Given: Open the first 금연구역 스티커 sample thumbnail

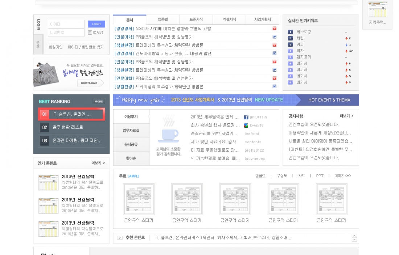Looking at the screenshot, I should click(x=139, y=199).
